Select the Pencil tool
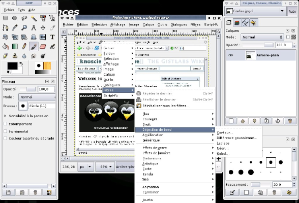The image size is (299, 203). [x=24, y=46]
